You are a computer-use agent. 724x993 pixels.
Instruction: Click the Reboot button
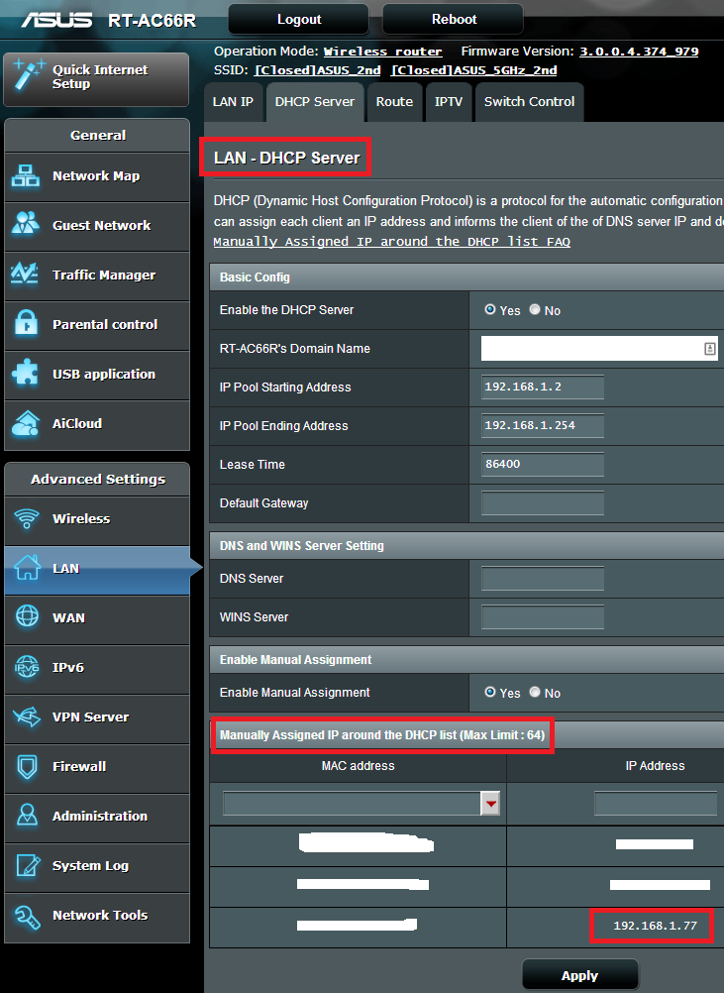454,19
